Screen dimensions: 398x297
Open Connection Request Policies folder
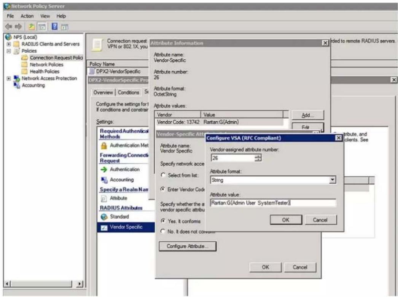pyautogui.click(x=53, y=57)
